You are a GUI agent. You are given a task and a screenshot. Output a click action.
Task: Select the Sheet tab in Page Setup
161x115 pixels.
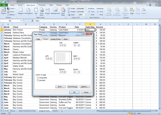tap(66, 39)
